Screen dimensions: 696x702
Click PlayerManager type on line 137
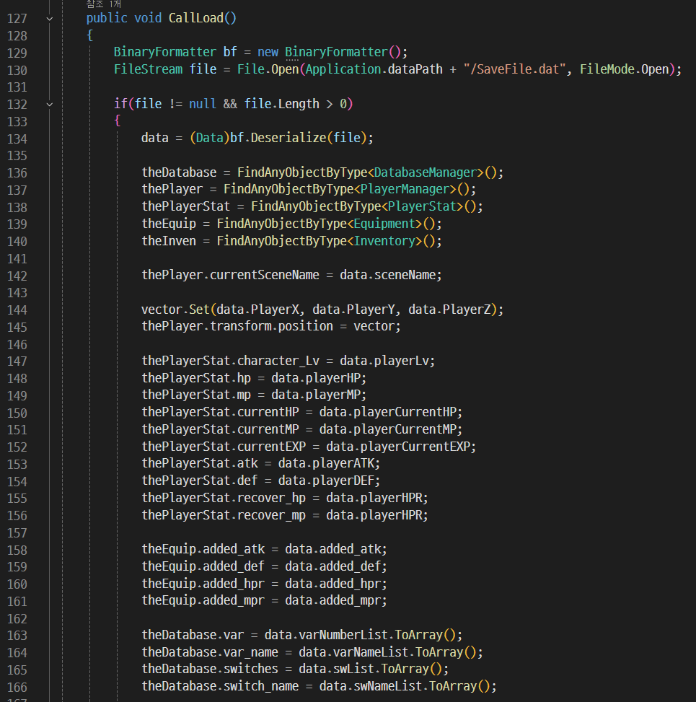(405, 189)
